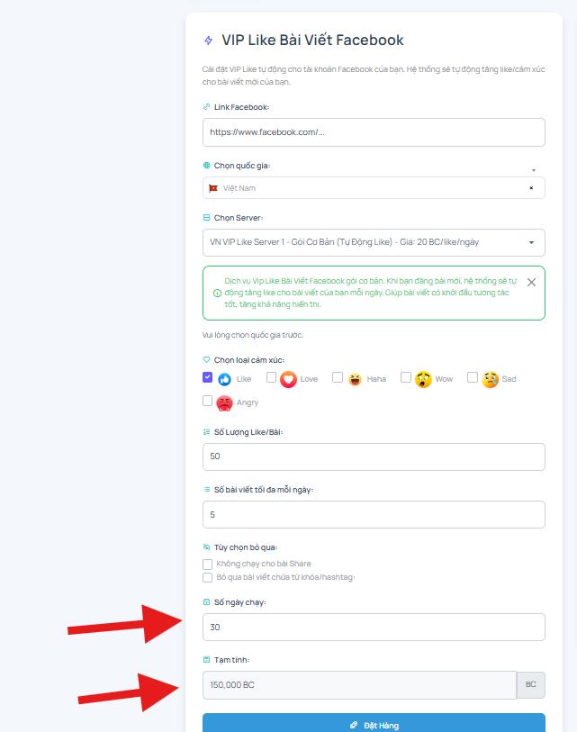Check 'Bỏ qua bài viết chứa từ khóa/hashtag'
Viewport: 577px width, 732px height.
pos(207,577)
